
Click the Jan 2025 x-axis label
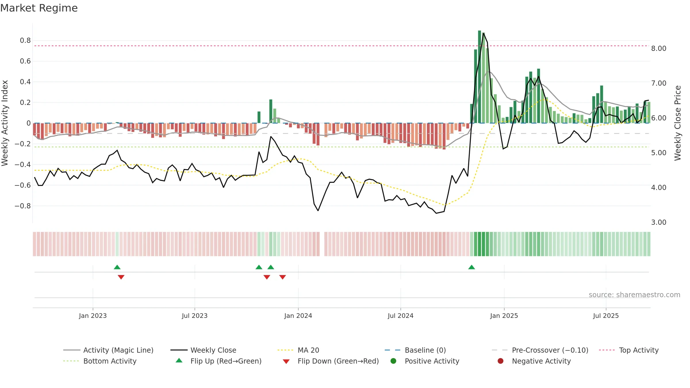504,316
